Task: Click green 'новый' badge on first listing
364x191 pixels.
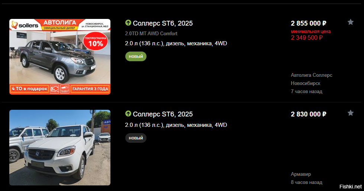Action: (x=136, y=56)
